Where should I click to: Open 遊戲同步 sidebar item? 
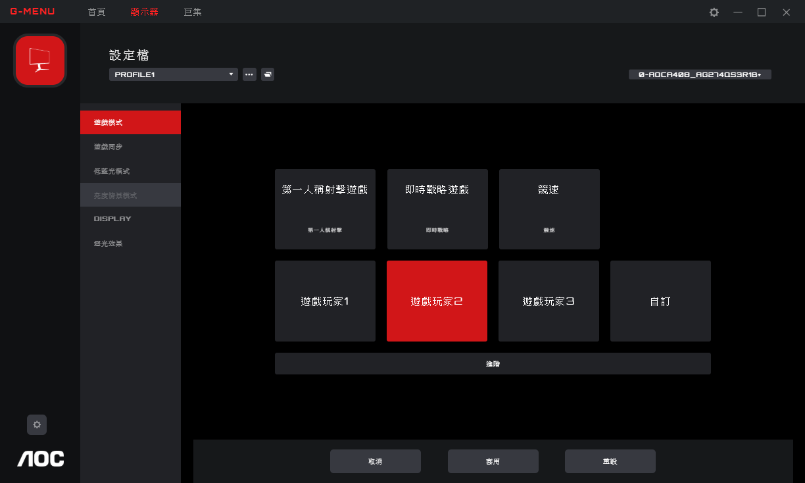tap(130, 147)
